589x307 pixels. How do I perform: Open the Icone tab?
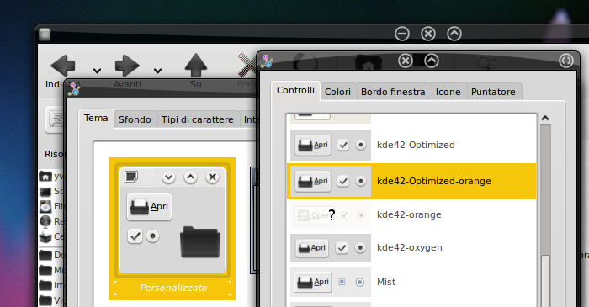[448, 92]
